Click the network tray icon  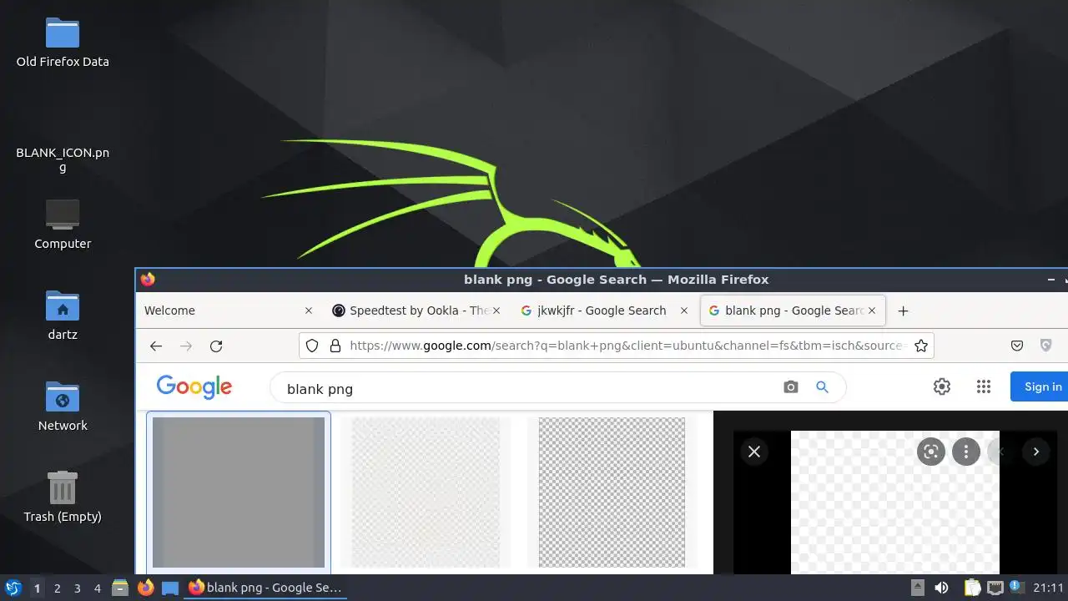(995, 588)
